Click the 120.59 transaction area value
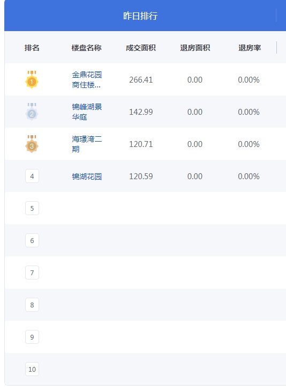This screenshot has height=390, width=286. coord(141,176)
